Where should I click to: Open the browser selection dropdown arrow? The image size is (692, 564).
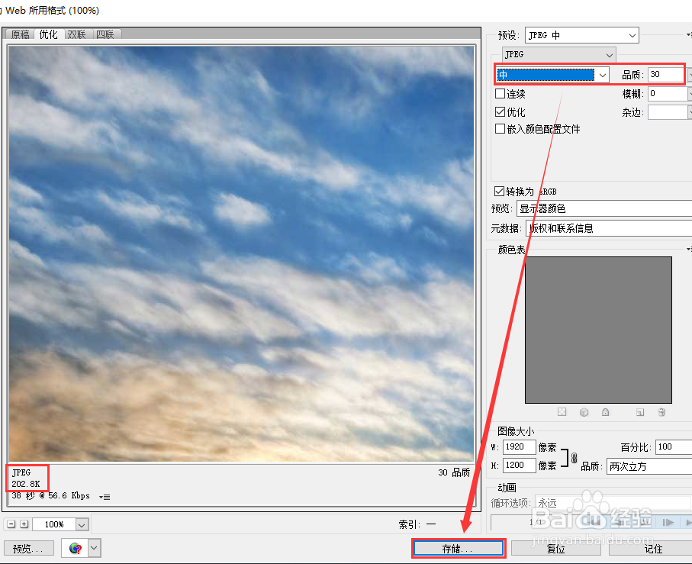click(x=94, y=548)
